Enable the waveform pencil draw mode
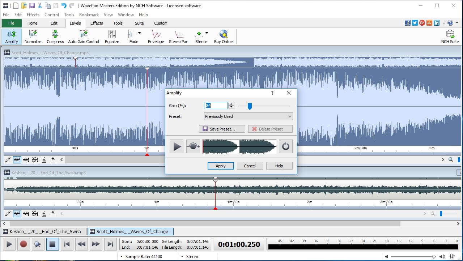Viewport: 463px width, 261px height. coord(8,159)
